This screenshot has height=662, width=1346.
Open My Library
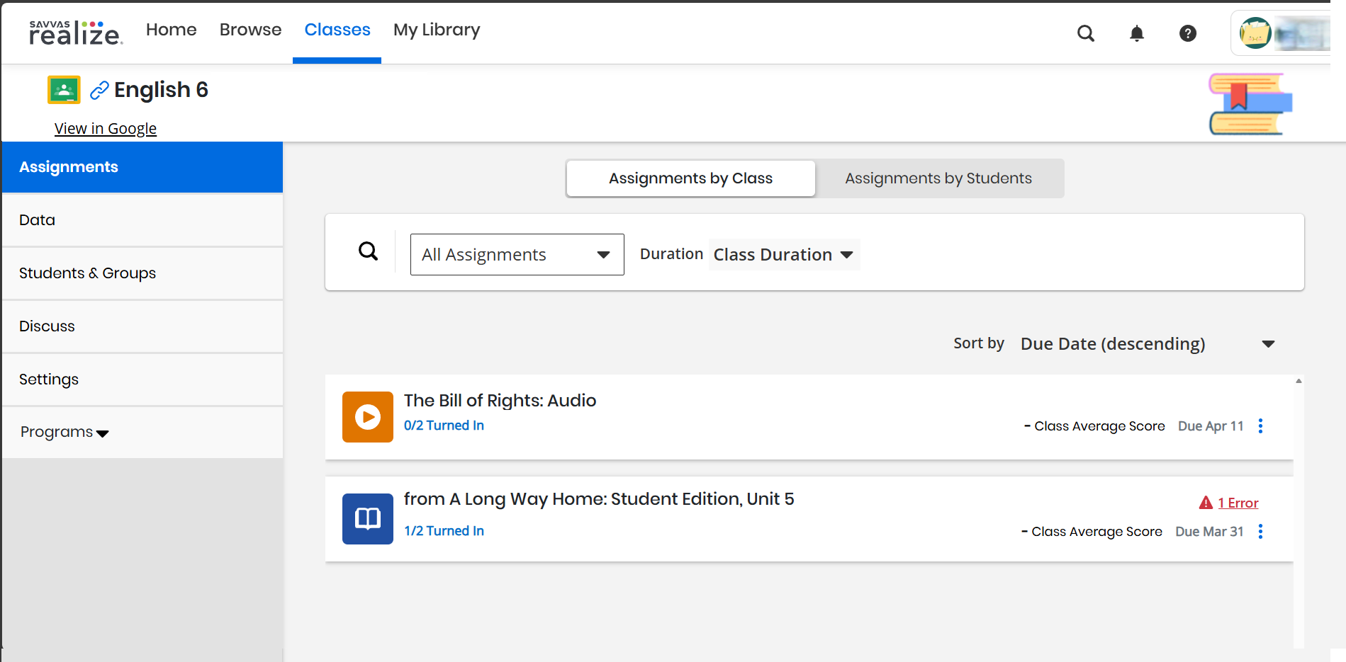point(437,30)
